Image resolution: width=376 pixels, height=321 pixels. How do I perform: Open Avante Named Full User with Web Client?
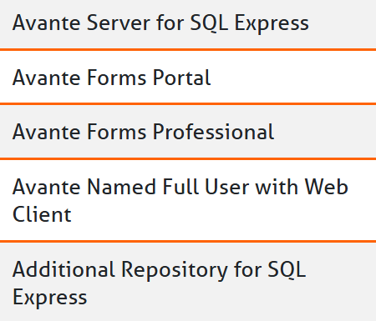click(188, 200)
